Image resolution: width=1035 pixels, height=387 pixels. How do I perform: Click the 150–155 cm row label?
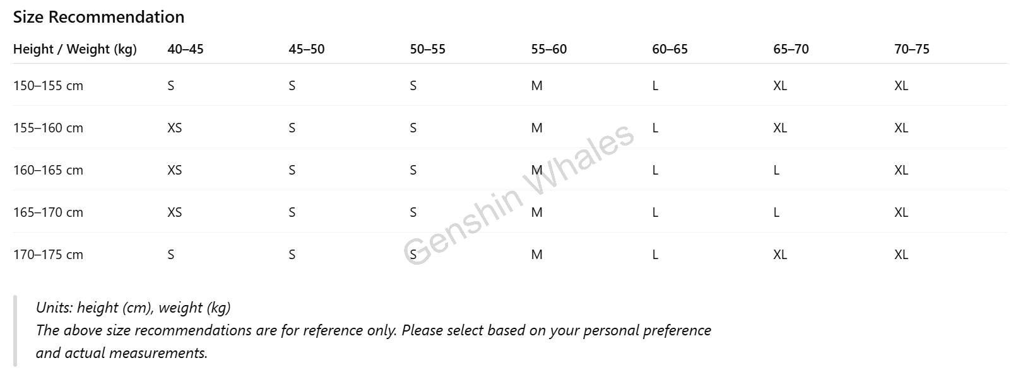pos(49,86)
